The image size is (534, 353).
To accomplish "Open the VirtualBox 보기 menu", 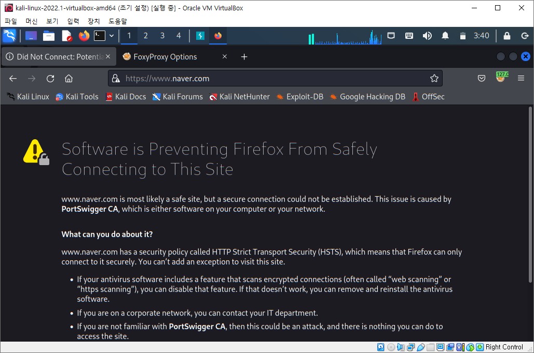I will pyautogui.click(x=52, y=21).
